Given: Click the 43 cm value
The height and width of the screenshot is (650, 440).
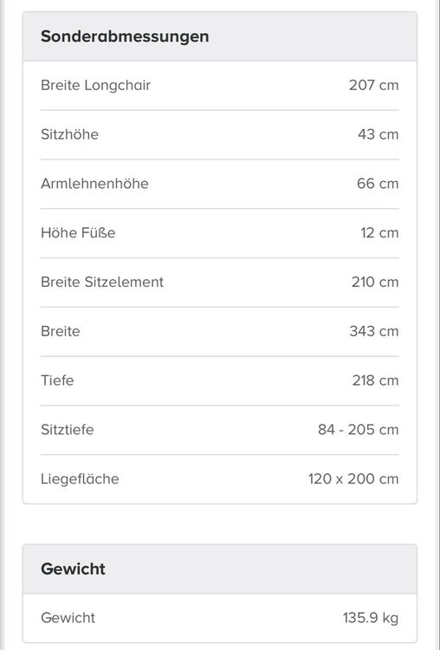Looking at the screenshot, I should (x=379, y=134).
